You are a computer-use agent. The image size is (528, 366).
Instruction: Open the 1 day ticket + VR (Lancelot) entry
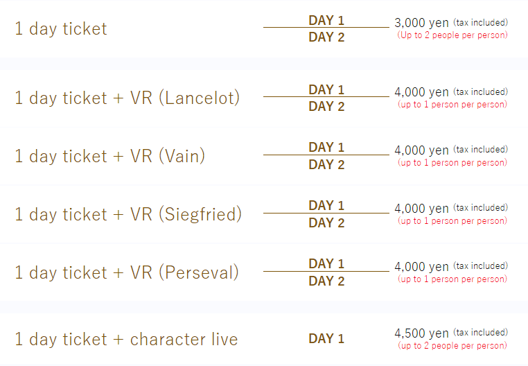[x=127, y=98]
